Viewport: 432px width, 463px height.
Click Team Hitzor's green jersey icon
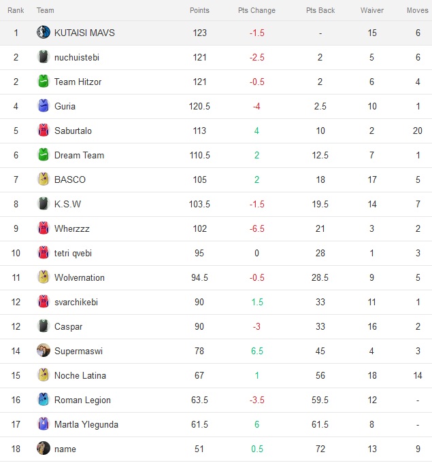point(44,81)
